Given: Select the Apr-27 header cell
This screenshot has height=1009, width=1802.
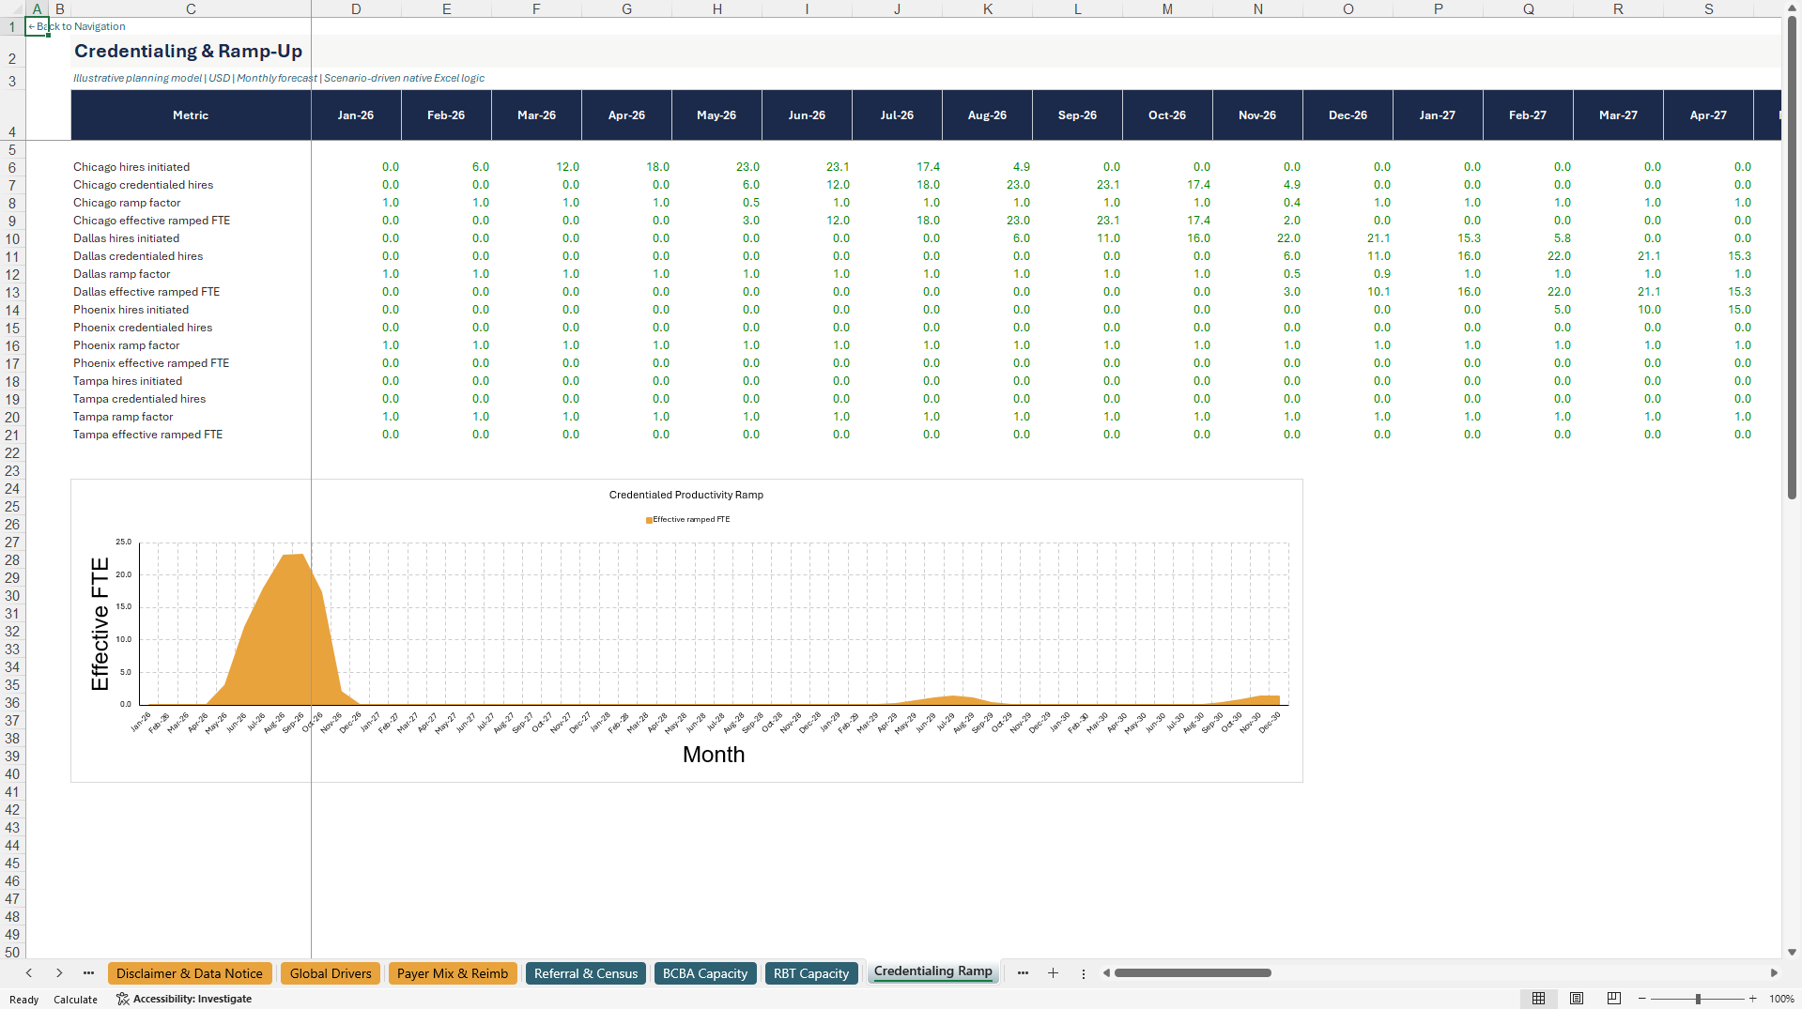Looking at the screenshot, I should [x=1708, y=115].
